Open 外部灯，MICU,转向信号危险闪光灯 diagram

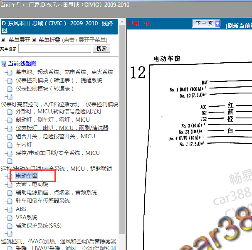coord(59,111)
